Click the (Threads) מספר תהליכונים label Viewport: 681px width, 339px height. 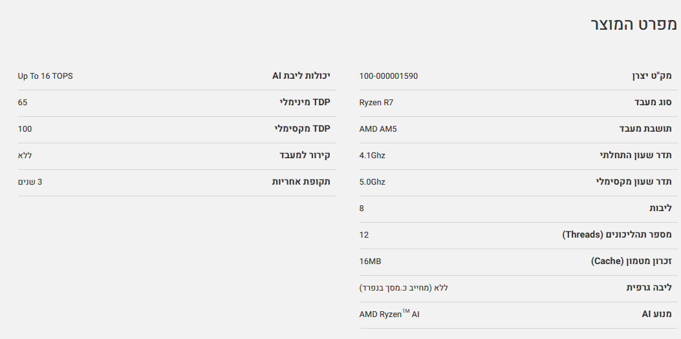tap(617, 235)
